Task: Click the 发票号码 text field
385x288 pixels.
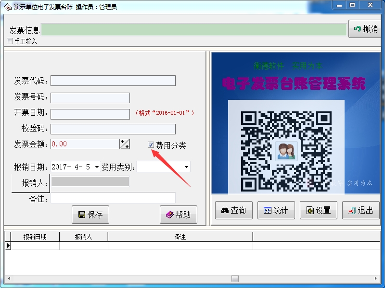Action: pyautogui.click(x=90, y=98)
